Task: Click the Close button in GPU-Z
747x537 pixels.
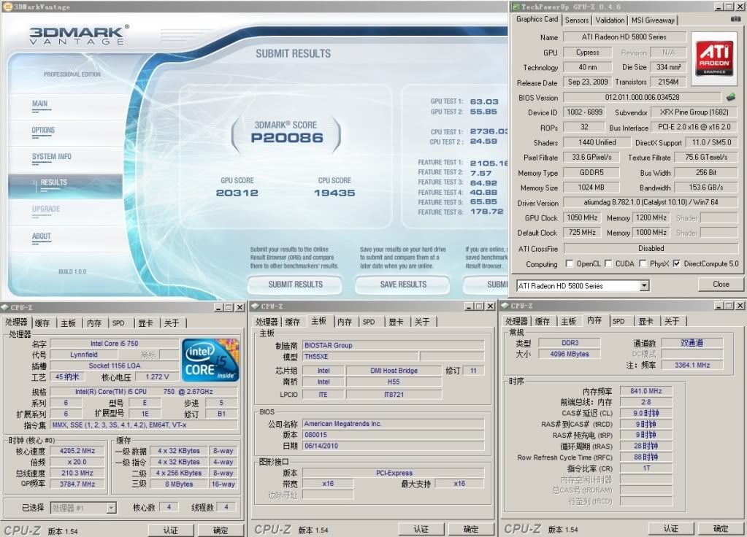Action: [x=721, y=285]
